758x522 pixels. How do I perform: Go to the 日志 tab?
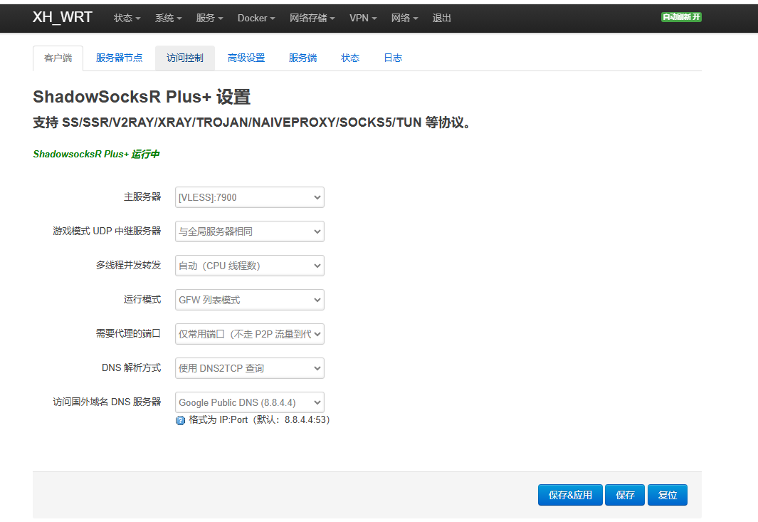coord(393,58)
